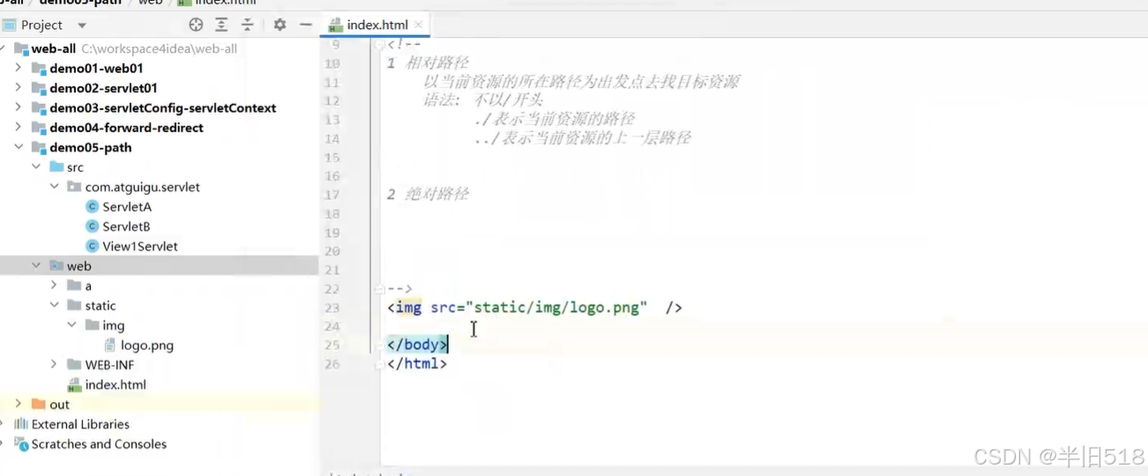Screen dimensions: 1148x476
Task: Click the web-all project icon
Action: click(x=21, y=48)
